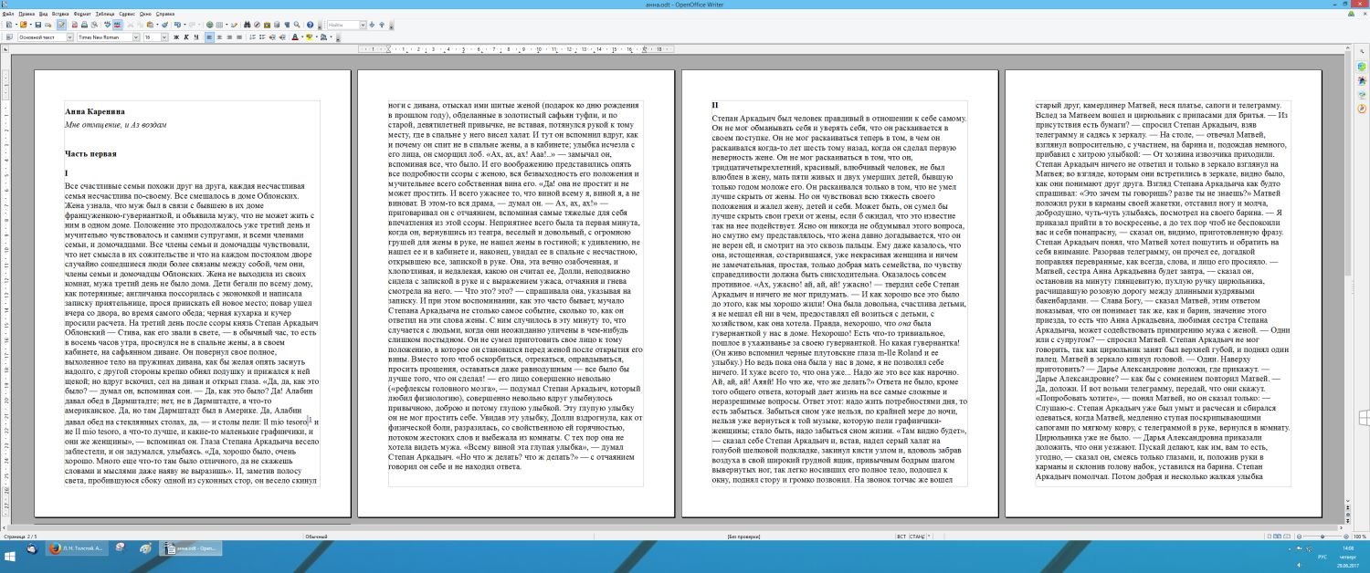Save the document with the floppy icon
Viewport: 1370px width, 573px height.
click(38, 25)
